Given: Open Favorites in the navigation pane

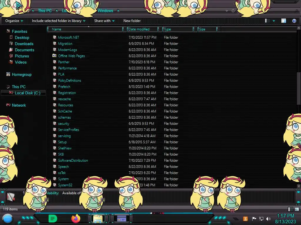Looking at the screenshot, I should point(19,31).
